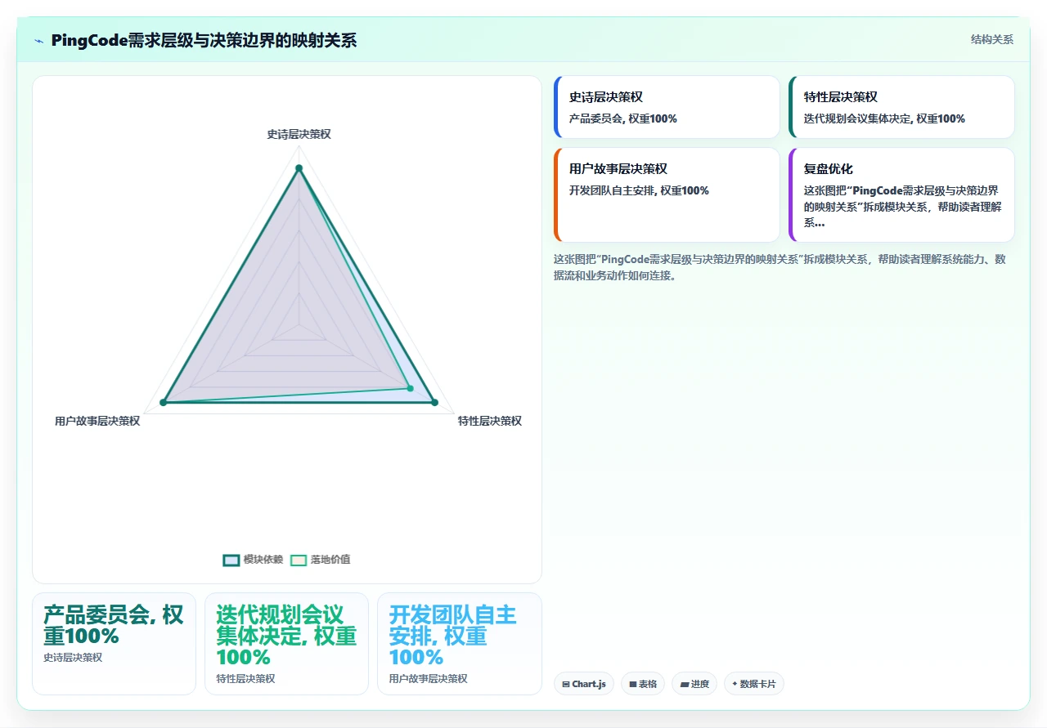Image resolution: width=1047 pixels, height=728 pixels.
Task: Click the inner 落地价值 point near 特性层决策权
Action: [x=411, y=388]
